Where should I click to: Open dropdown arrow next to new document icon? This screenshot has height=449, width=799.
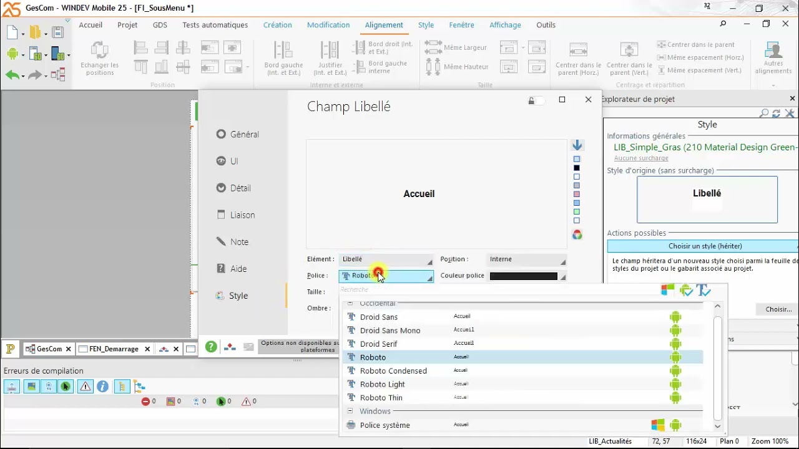pyautogui.click(x=23, y=34)
